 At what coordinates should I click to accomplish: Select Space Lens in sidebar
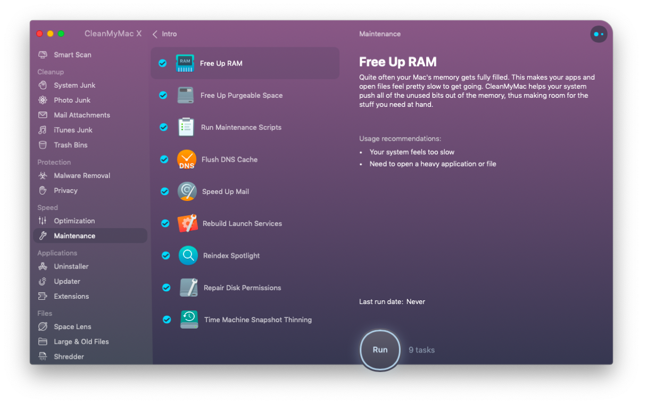click(x=90, y=326)
